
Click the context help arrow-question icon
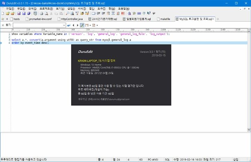click(149, 14)
